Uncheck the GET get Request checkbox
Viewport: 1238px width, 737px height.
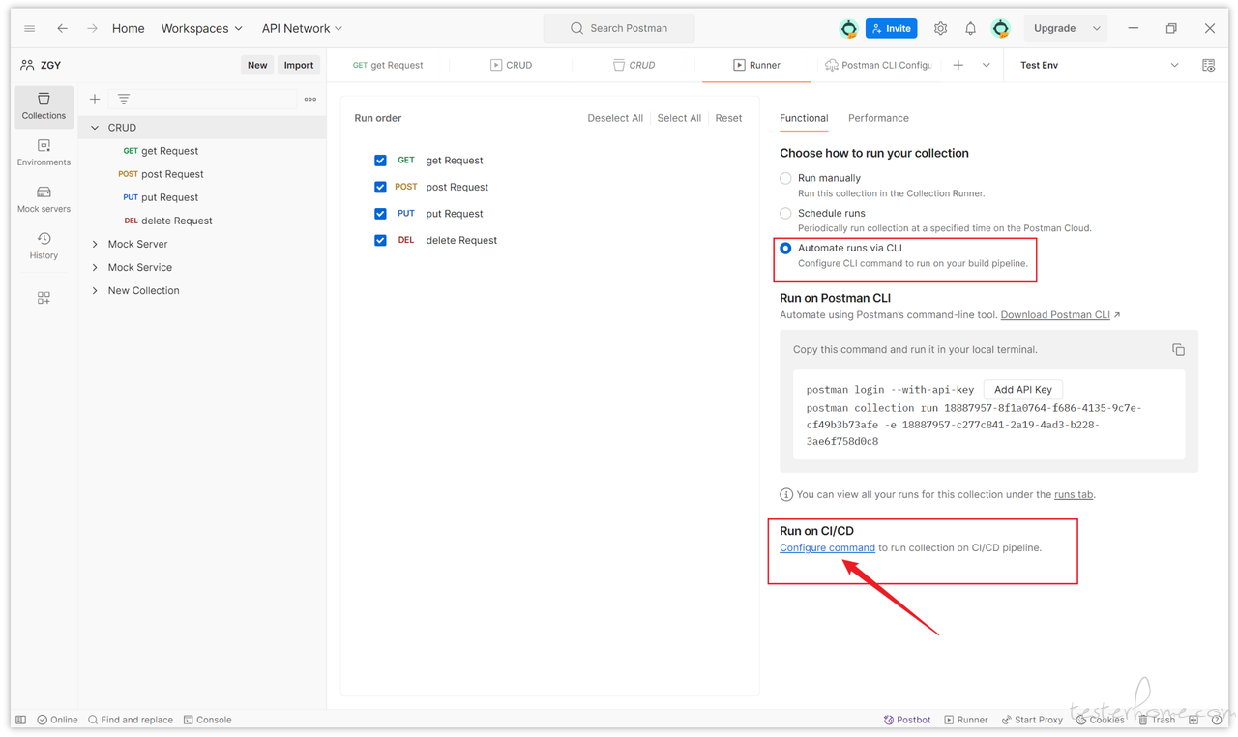point(380,161)
